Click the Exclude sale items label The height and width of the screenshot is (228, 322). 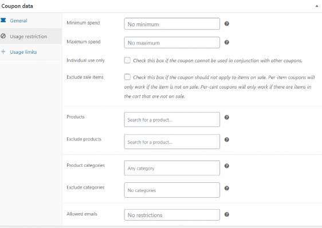pos(85,77)
